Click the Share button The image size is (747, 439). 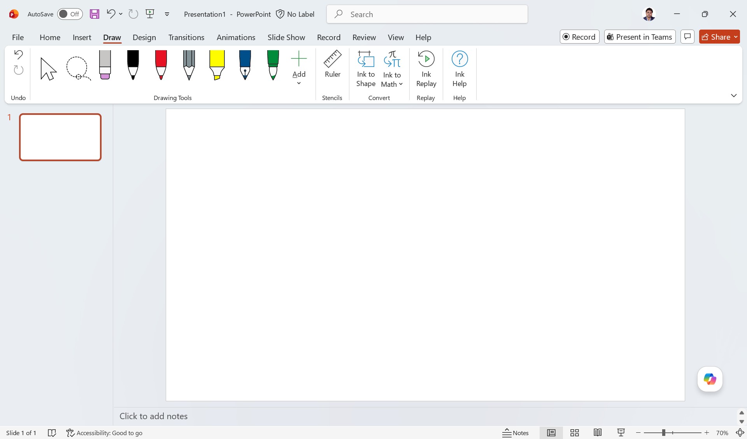(x=716, y=37)
